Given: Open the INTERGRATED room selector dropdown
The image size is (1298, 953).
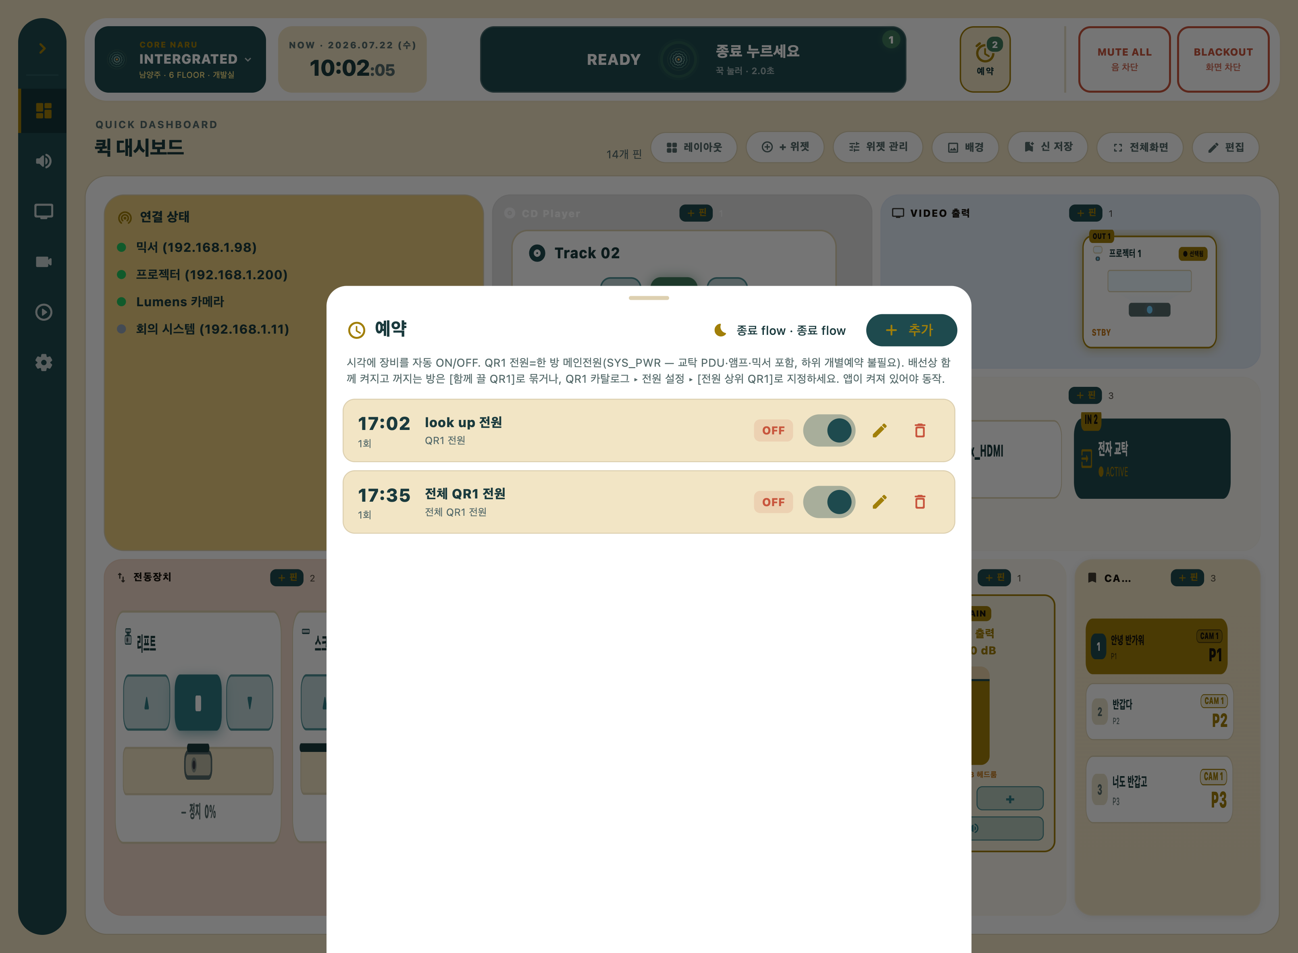Looking at the screenshot, I should (180, 59).
